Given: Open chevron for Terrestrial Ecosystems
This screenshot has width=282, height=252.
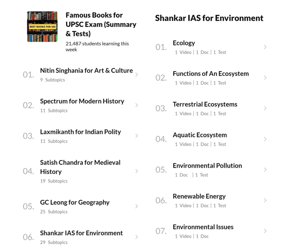Looking at the screenshot, I should [265, 108].
